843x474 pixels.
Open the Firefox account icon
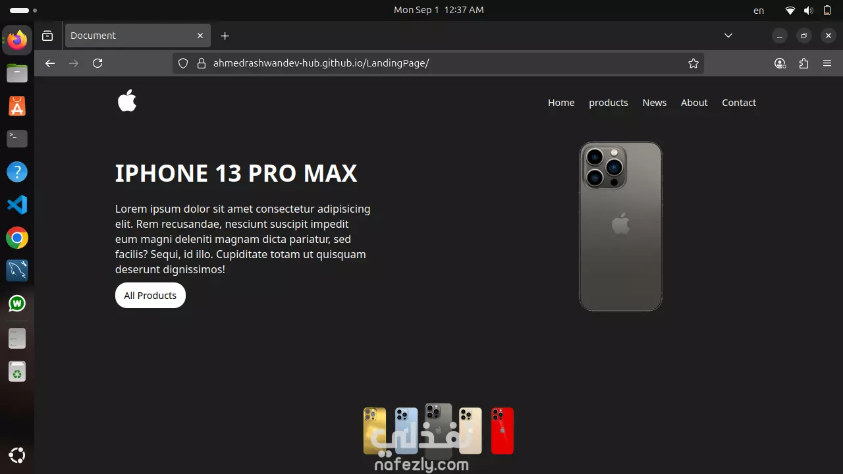click(x=780, y=63)
